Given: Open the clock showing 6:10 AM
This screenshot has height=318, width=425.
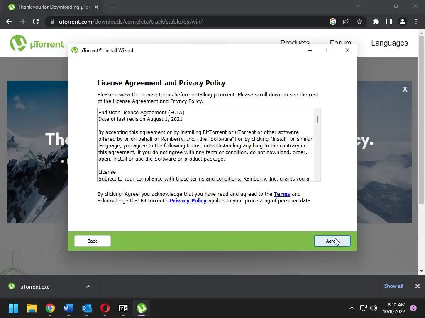Looking at the screenshot, I should [x=394, y=308].
